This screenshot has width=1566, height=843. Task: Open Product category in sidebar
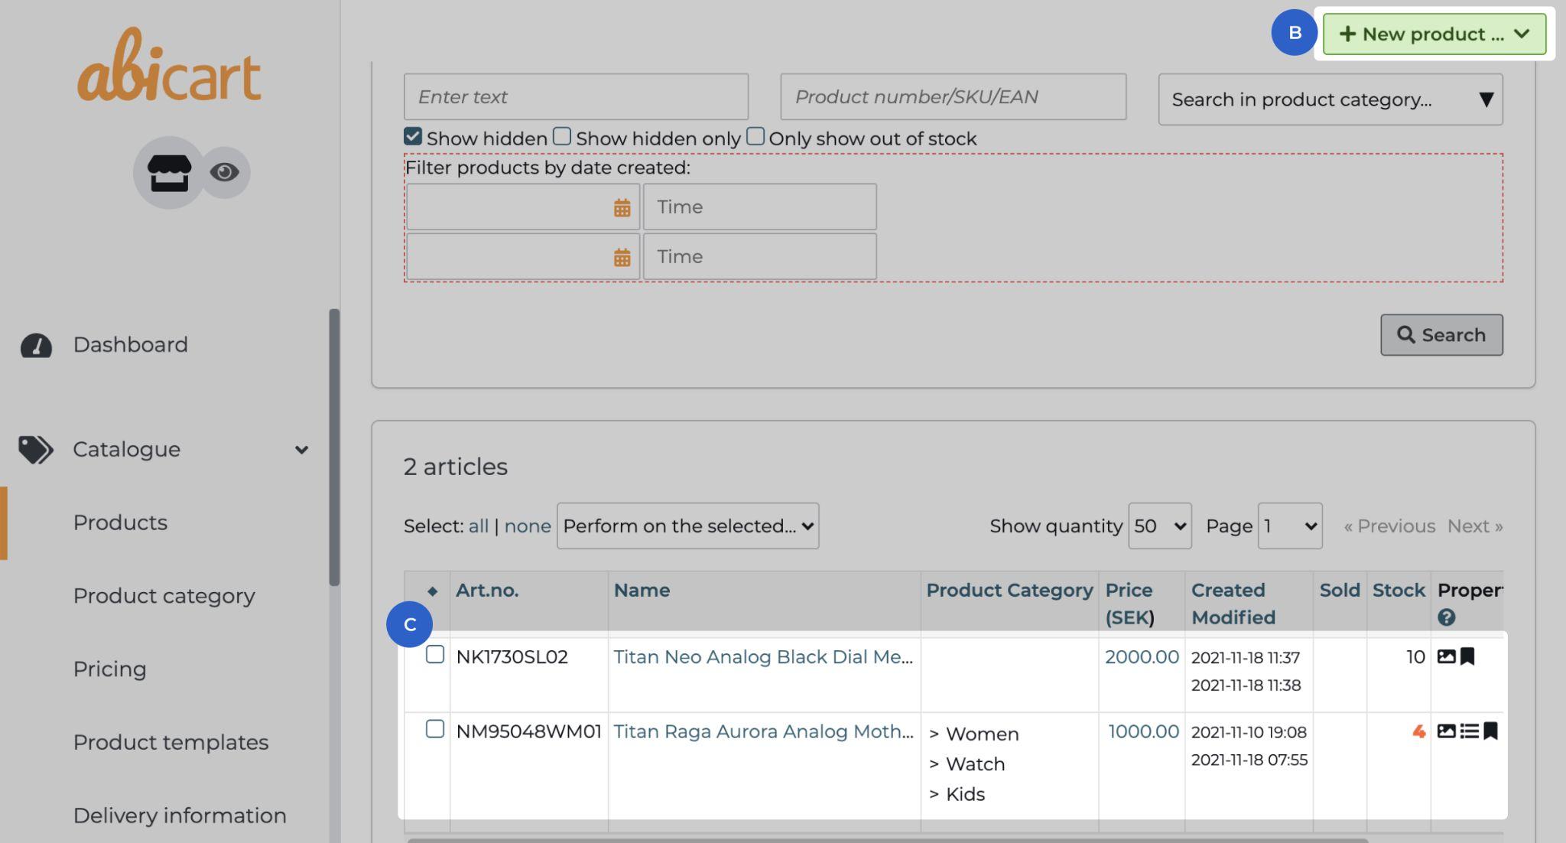[164, 596]
